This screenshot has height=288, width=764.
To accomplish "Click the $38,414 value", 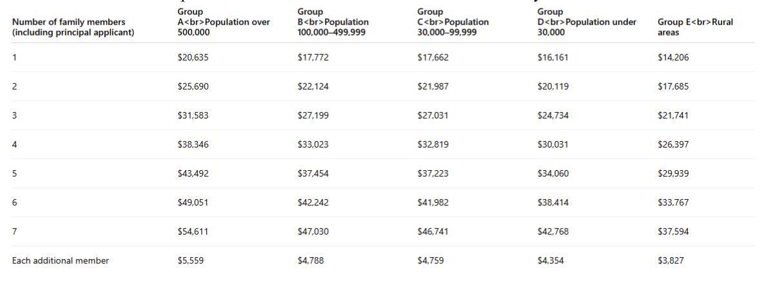I will (553, 202).
